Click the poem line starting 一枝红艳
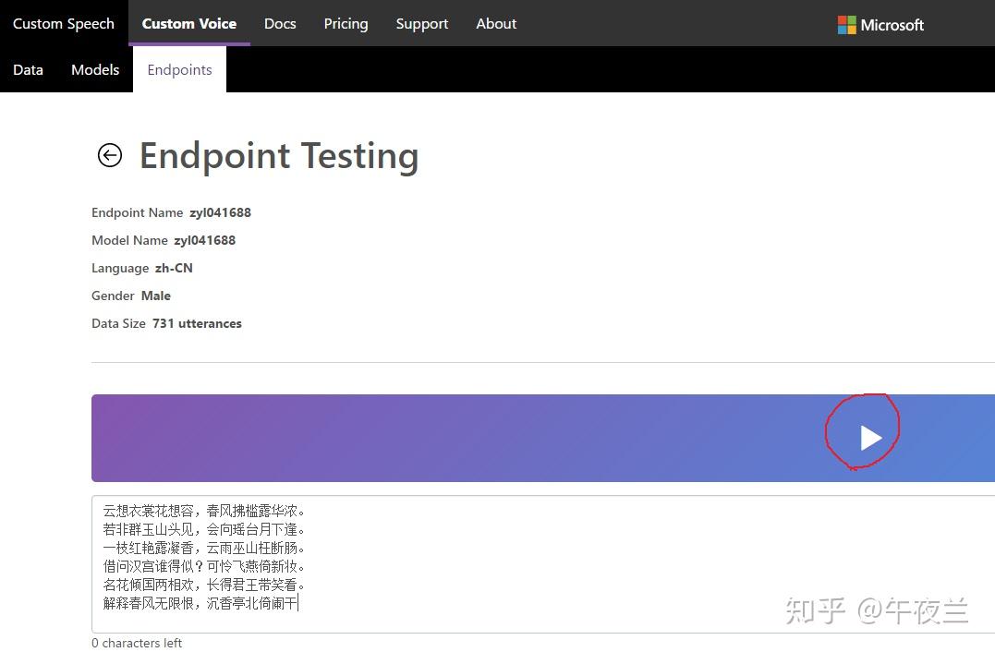This screenshot has height=652, width=995. coord(203,548)
